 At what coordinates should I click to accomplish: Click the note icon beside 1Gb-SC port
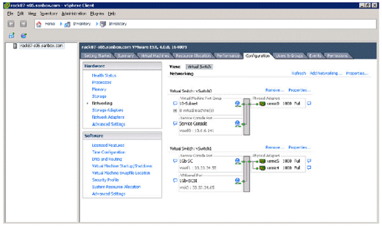[x=175, y=161]
